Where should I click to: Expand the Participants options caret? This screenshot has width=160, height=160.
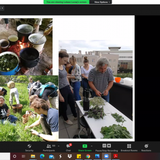(x=58, y=146)
